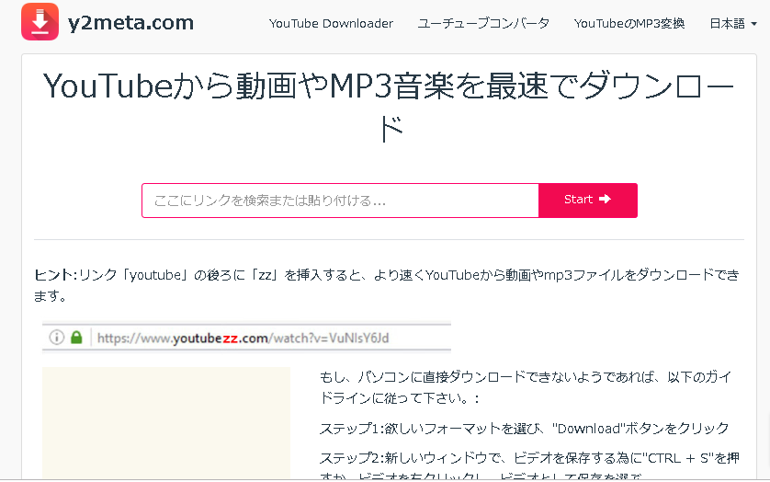Expand the 日本語 language dropdown
This screenshot has width=770, height=482.
(733, 23)
